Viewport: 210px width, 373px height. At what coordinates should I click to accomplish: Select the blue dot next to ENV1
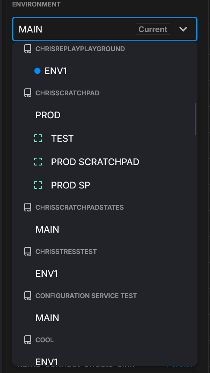(x=37, y=71)
